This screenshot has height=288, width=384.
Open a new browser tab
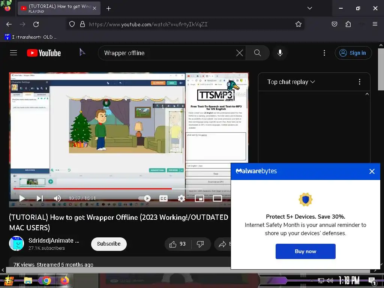click(x=108, y=9)
